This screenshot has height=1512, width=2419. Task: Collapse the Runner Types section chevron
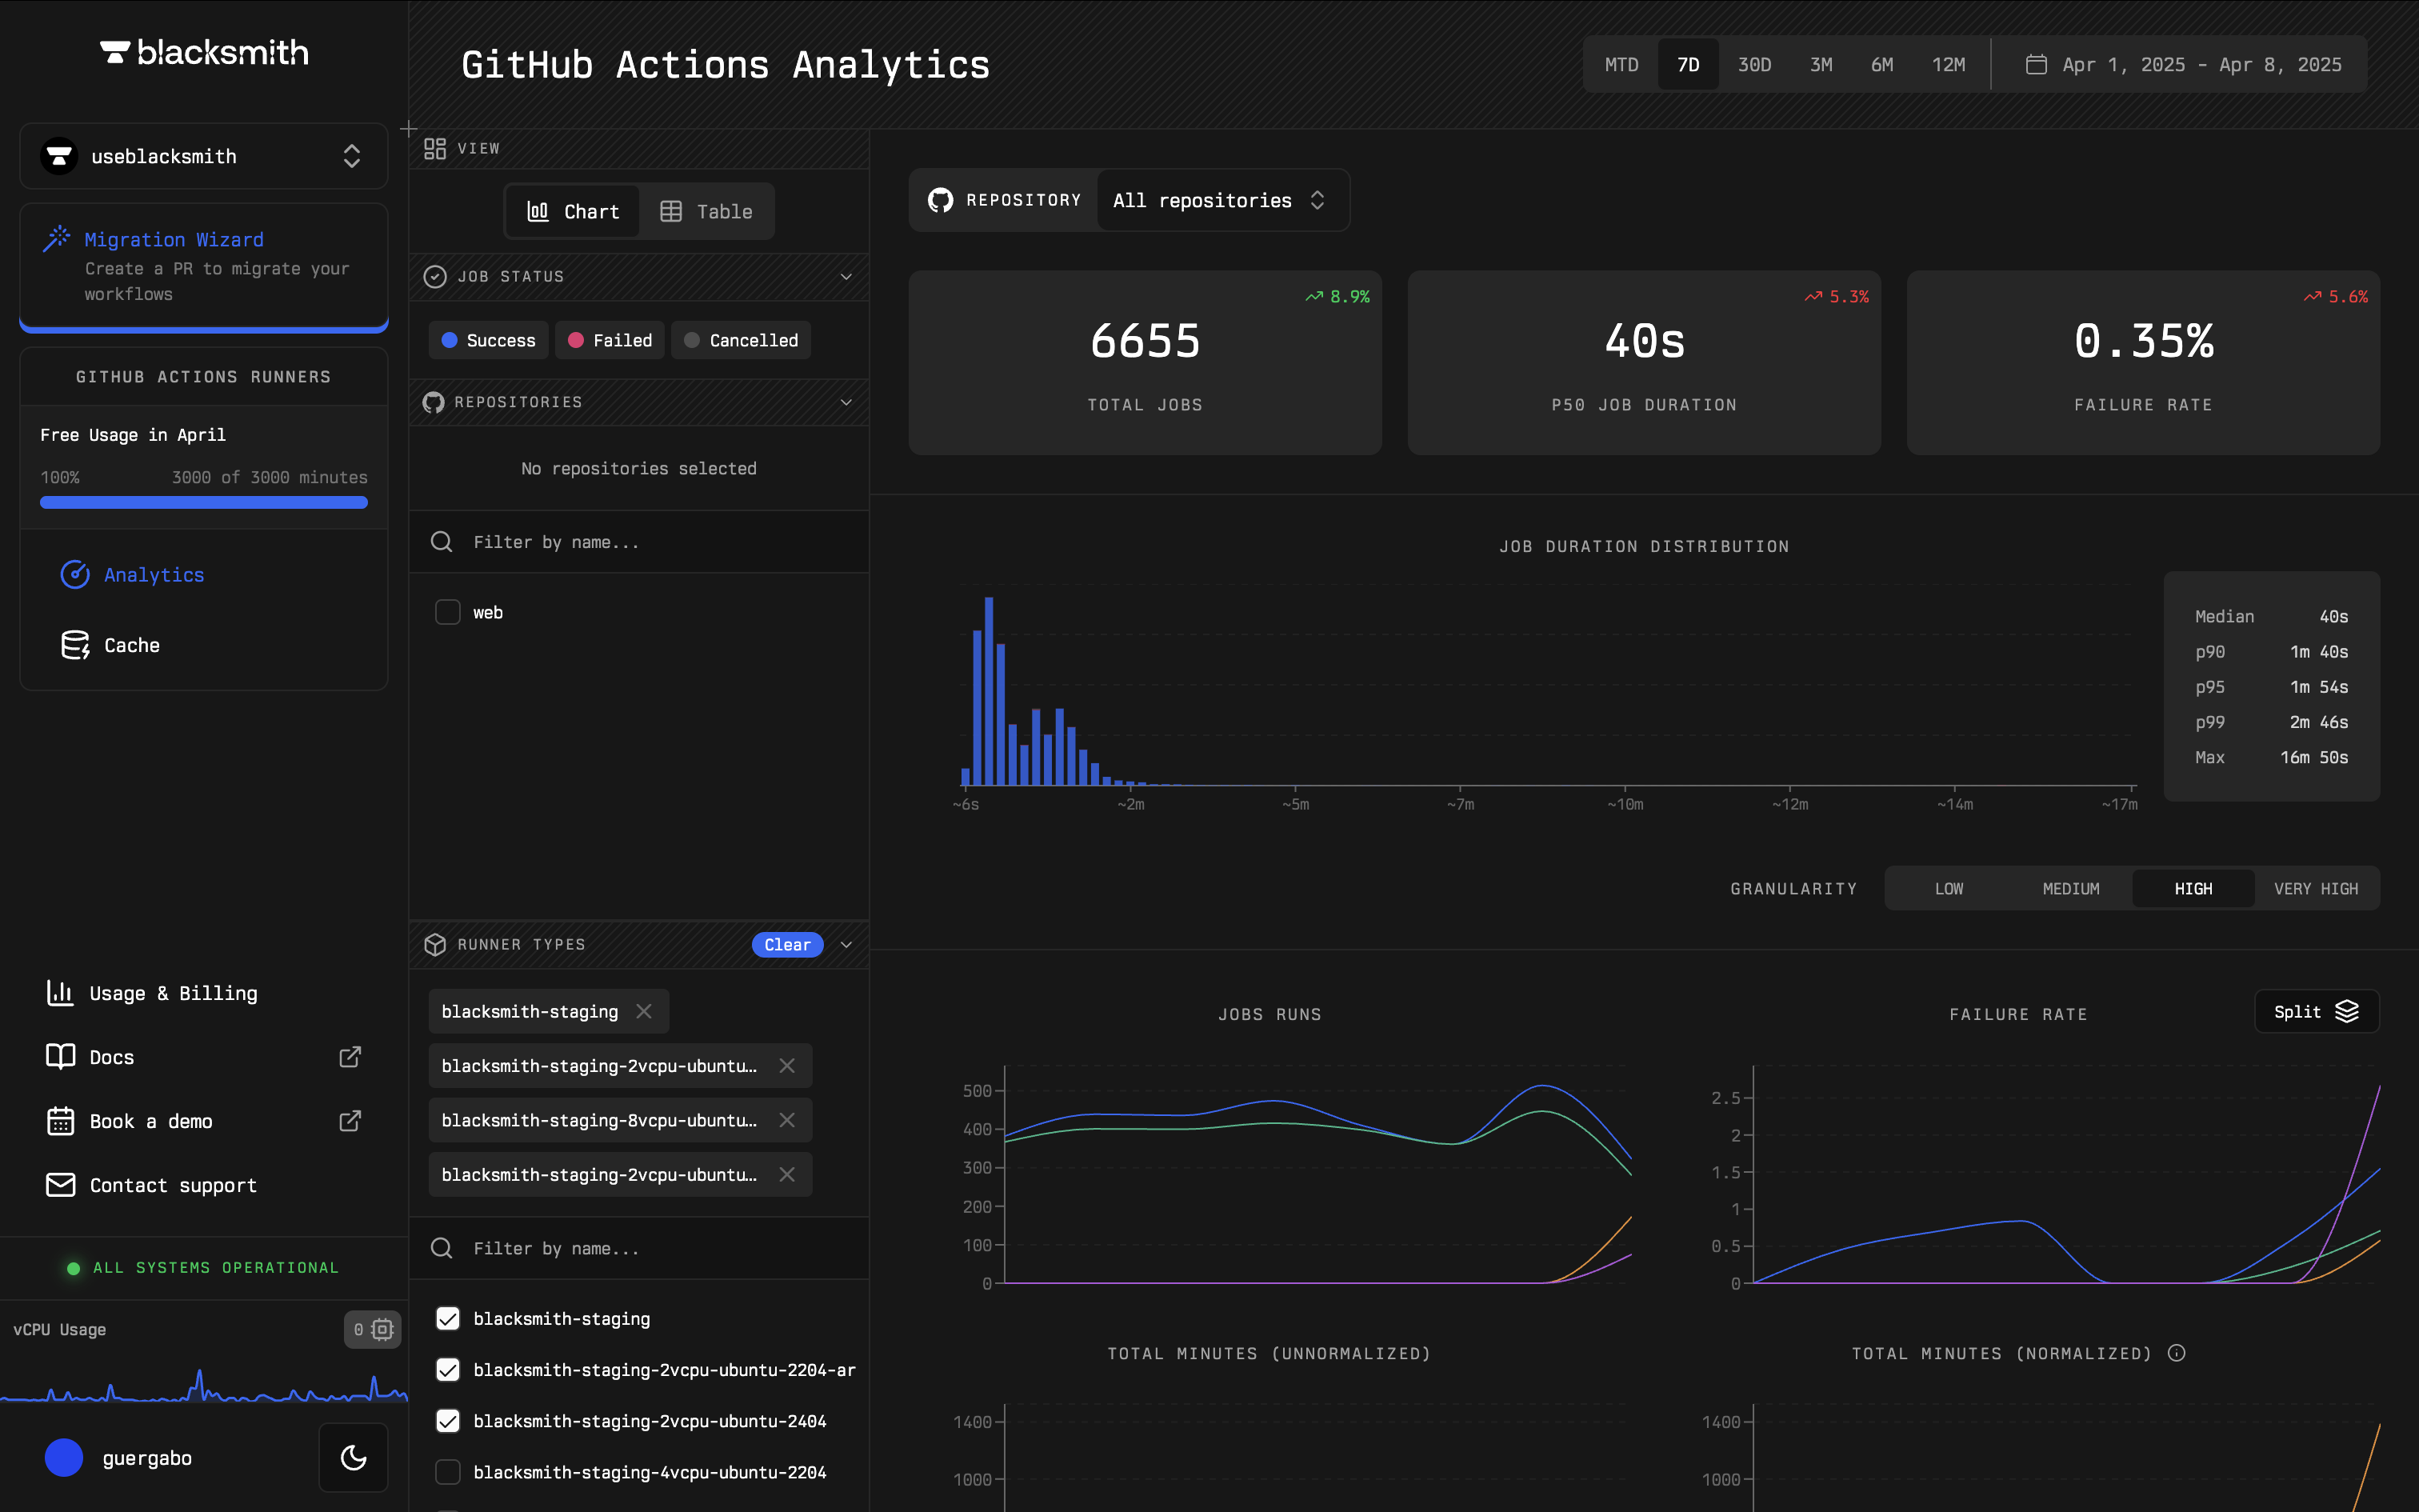coord(846,944)
